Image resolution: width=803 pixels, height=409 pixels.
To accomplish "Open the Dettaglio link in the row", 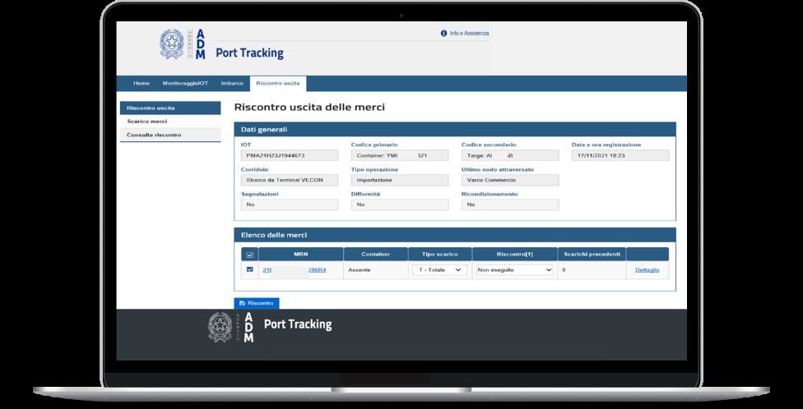I will (x=647, y=269).
